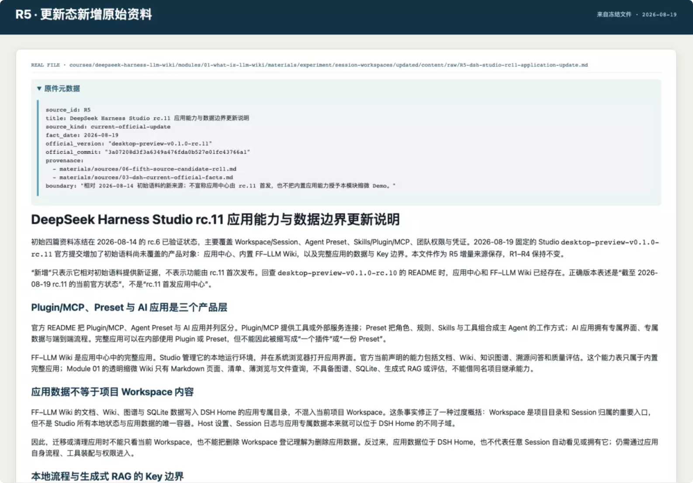
Task: Click the paragraph starting FF-LLM Wiki 是应用中心中的完整应用
Action: click(x=344, y=363)
